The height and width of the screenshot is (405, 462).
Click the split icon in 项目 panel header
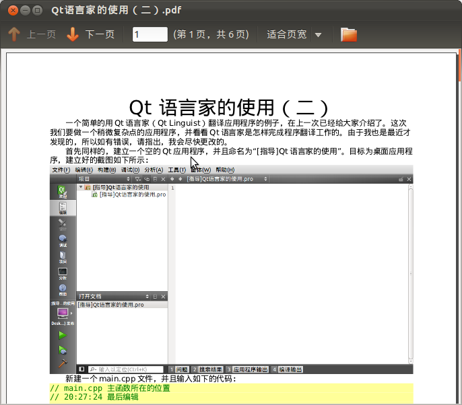point(156,179)
